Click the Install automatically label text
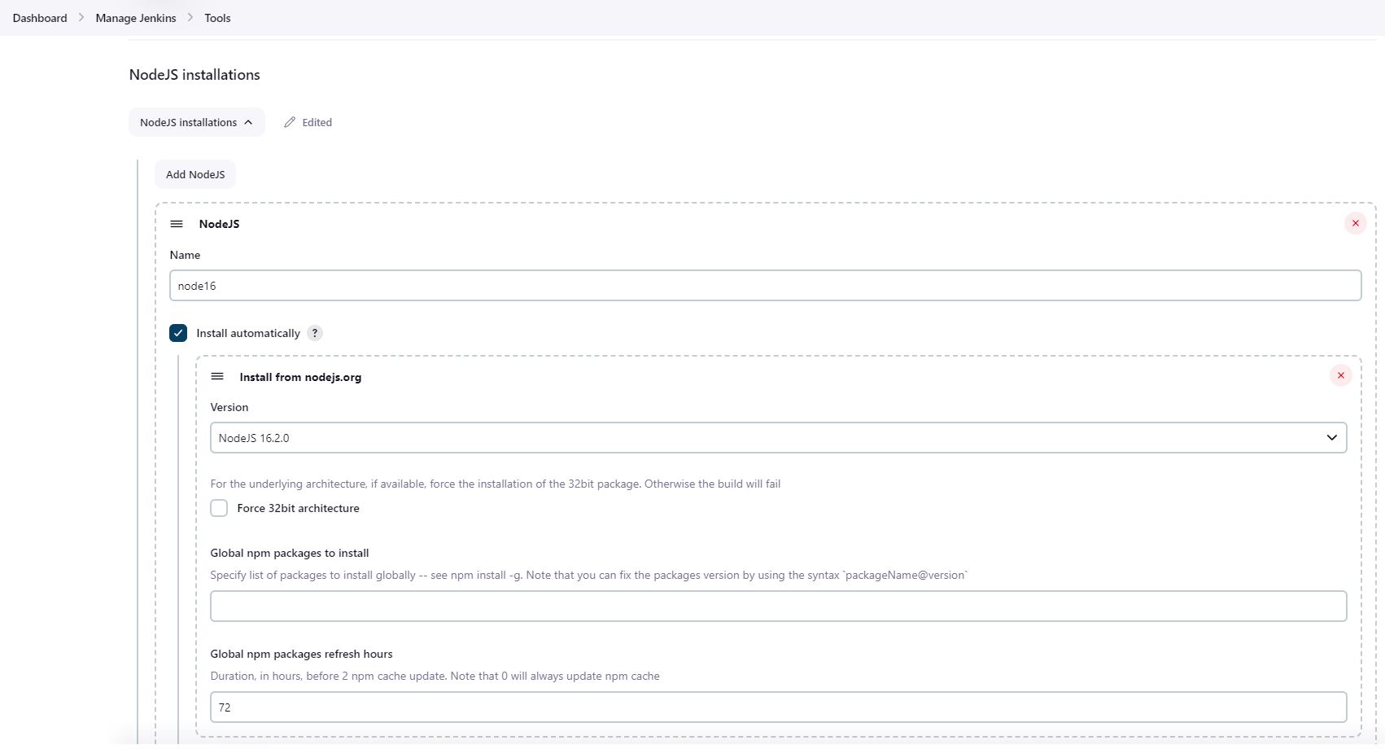 (248, 333)
